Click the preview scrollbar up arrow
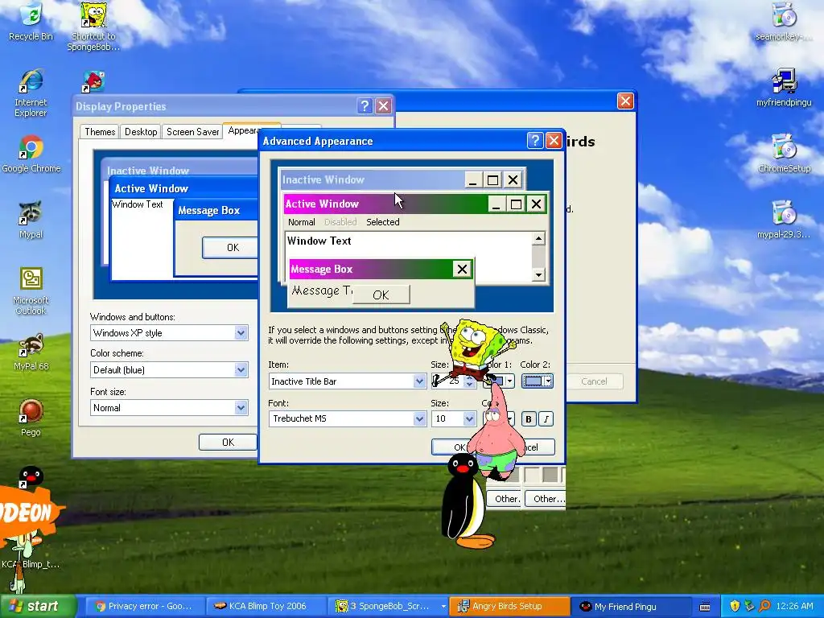Viewport: 824px width, 618px height. click(x=538, y=239)
